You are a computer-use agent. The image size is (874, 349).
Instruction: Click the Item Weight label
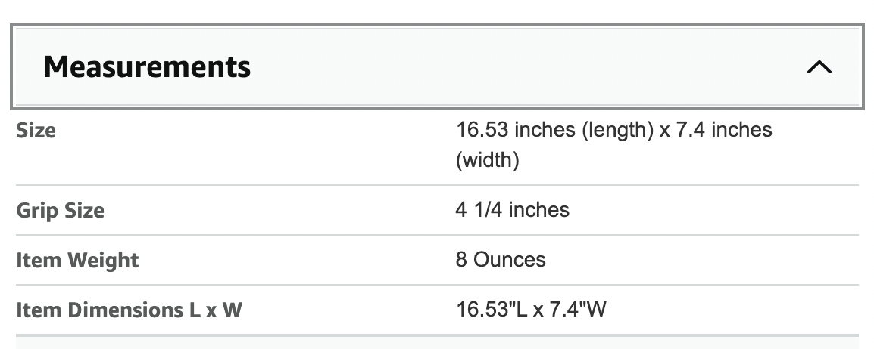[x=77, y=261]
